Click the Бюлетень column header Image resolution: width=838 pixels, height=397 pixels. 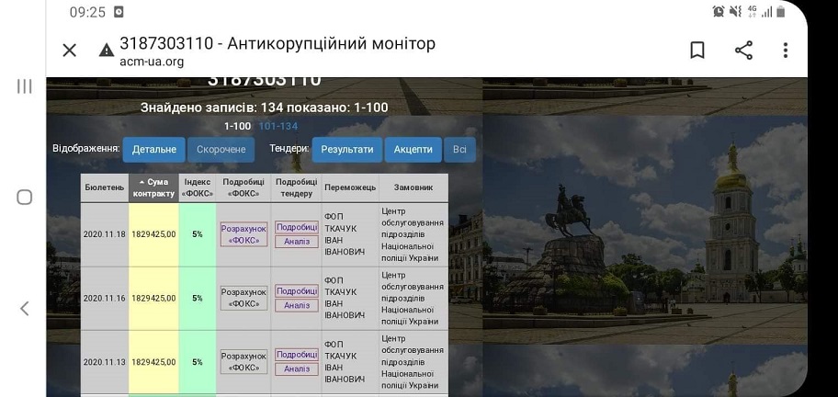(x=105, y=187)
